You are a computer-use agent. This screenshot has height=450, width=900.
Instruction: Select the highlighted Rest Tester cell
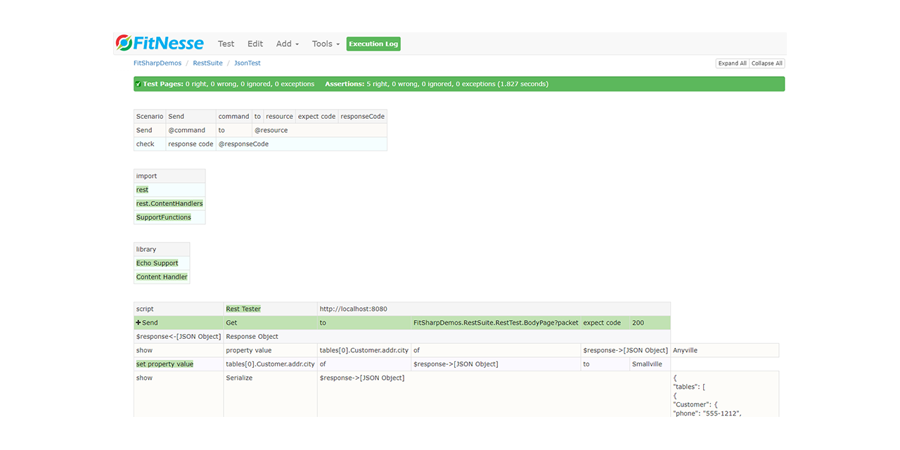243,308
